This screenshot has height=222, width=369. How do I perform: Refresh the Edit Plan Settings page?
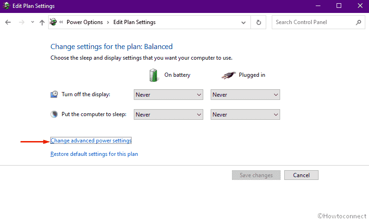[x=258, y=22]
